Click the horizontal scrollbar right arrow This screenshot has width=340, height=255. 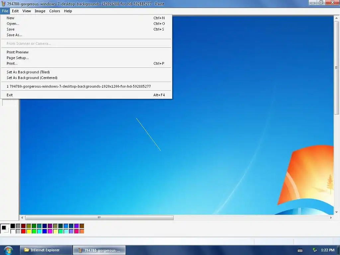(x=331, y=217)
